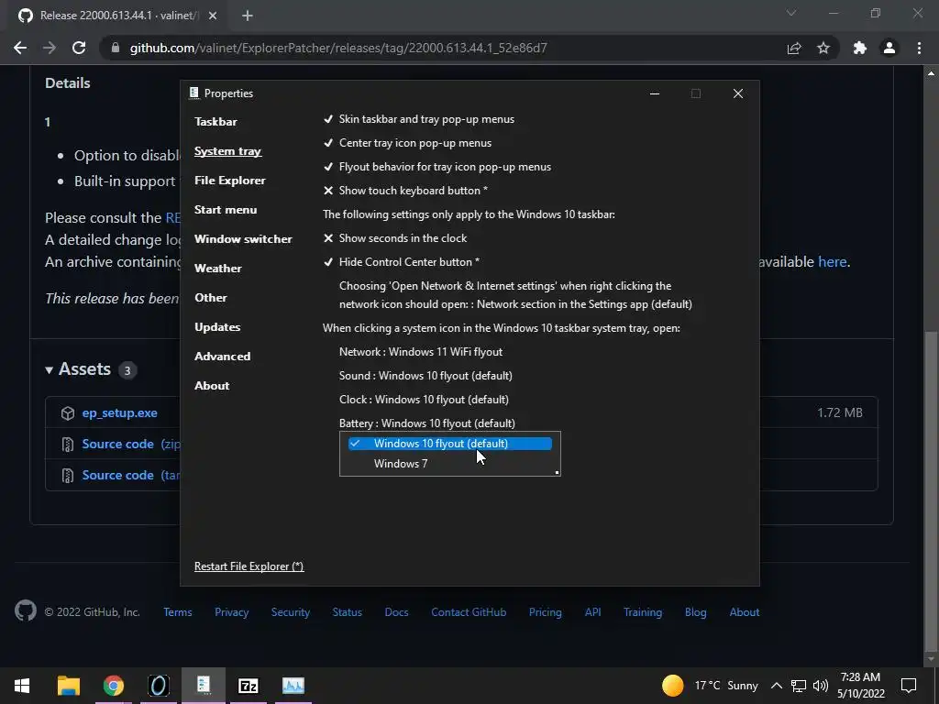Toggle Hide Control Center button
This screenshot has width=939, height=704.
pyautogui.click(x=402, y=262)
